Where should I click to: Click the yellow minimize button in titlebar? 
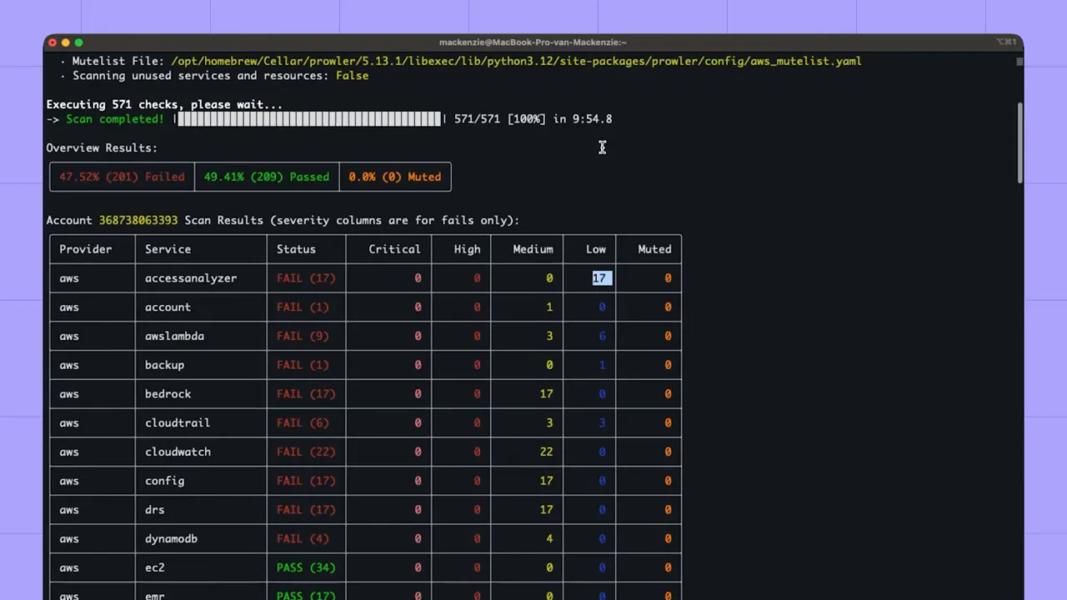tap(65, 42)
